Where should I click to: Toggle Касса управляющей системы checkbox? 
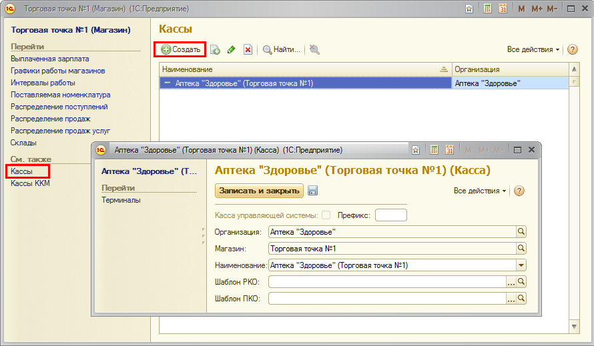(326, 215)
